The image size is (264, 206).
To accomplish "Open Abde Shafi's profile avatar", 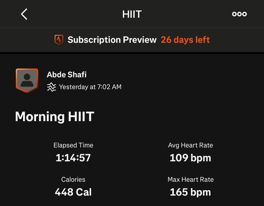I will tap(27, 81).
